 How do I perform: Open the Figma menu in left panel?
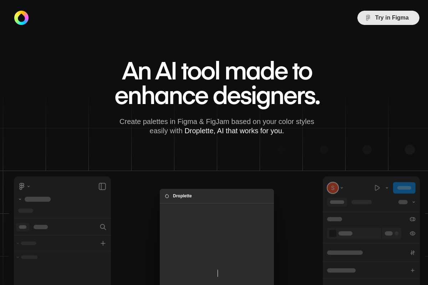point(22,186)
